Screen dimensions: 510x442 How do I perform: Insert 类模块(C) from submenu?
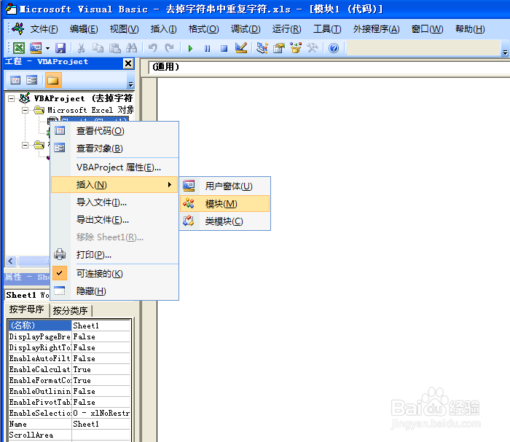[224, 221]
